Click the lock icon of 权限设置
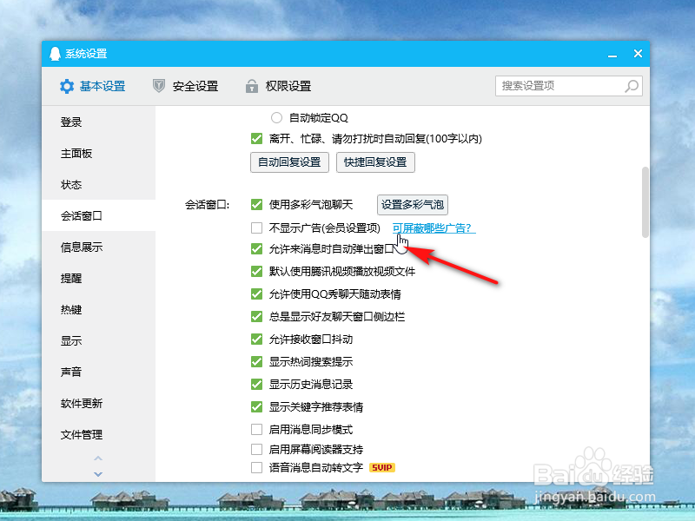This screenshot has width=695, height=521. [x=252, y=85]
